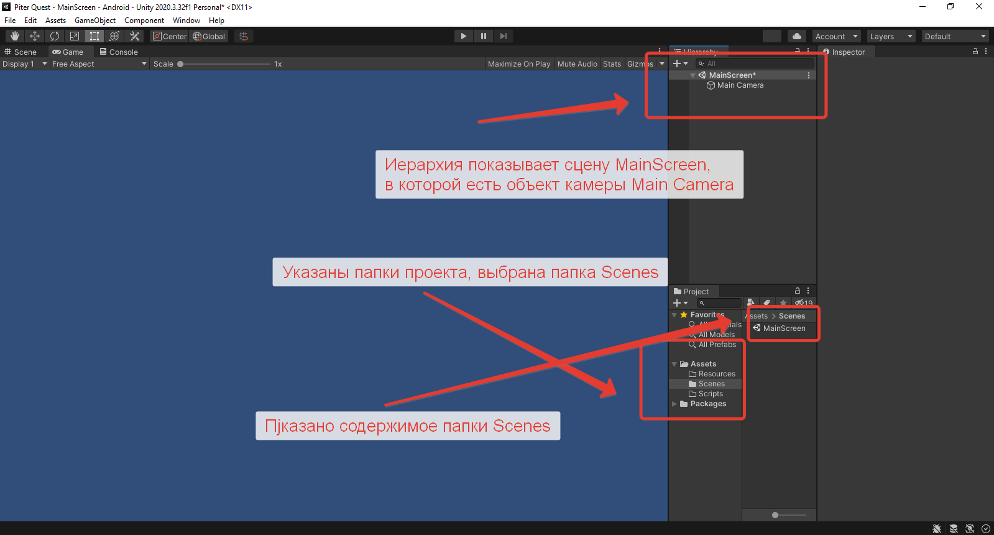The height and width of the screenshot is (535, 994).
Task: Open Game view options menu
Action: click(x=660, y=52)
